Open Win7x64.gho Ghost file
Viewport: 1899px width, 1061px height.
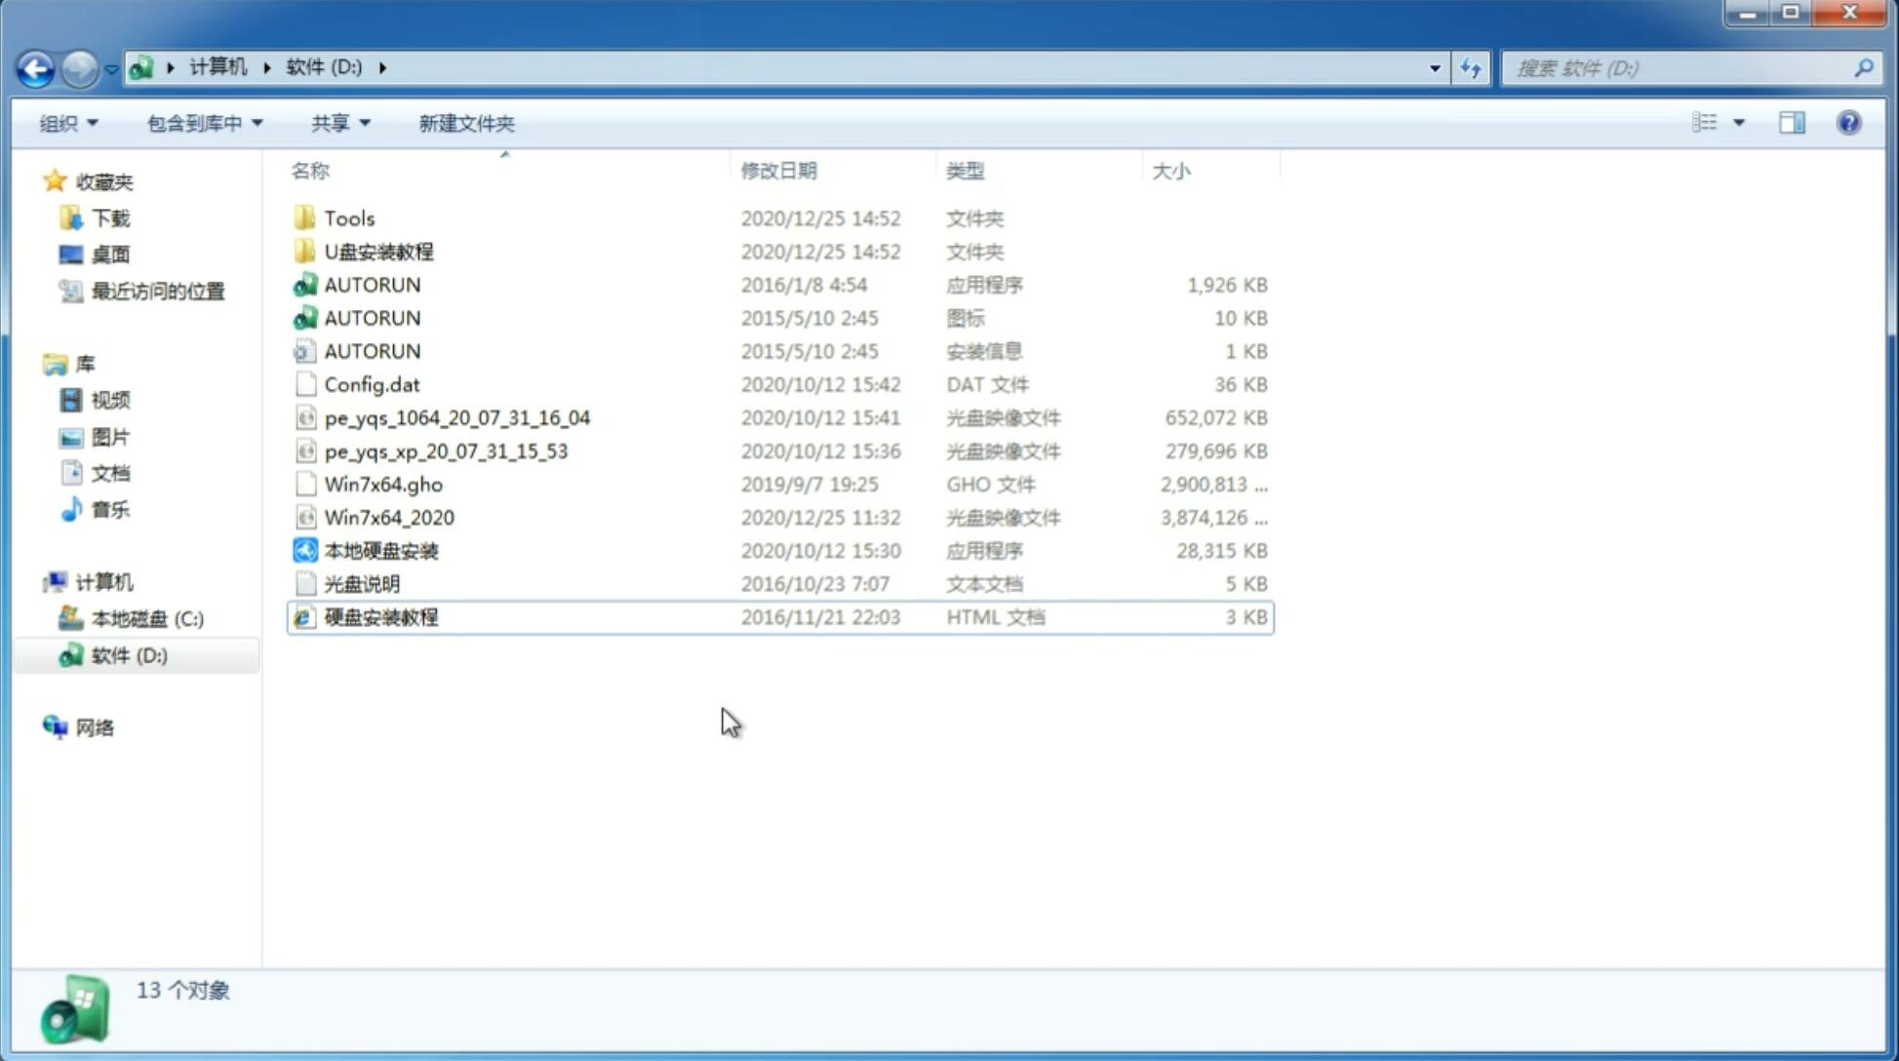(384, 484)
